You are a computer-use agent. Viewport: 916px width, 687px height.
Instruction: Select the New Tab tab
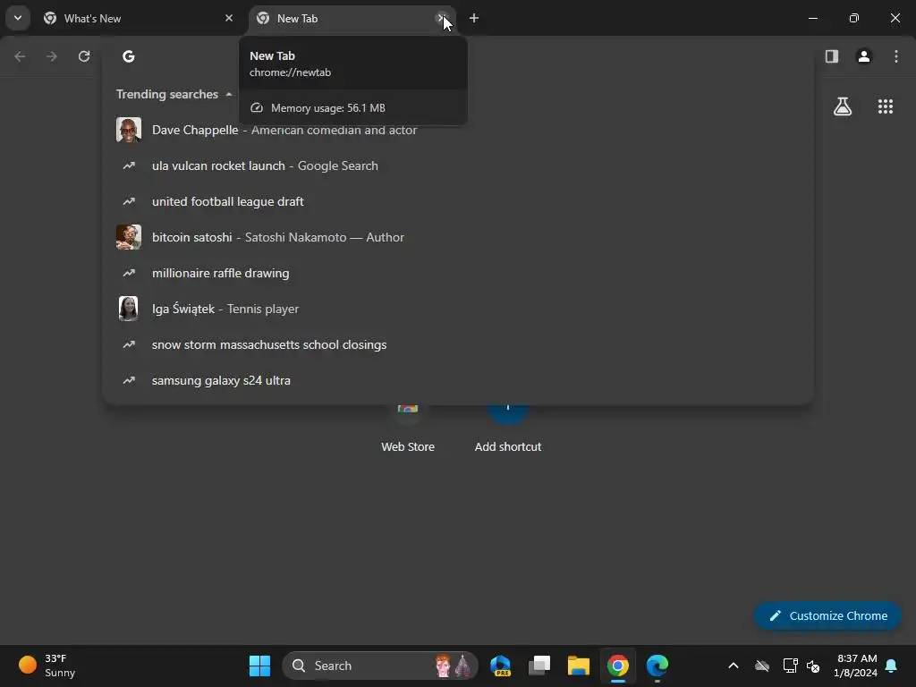(x=352, y=18)
